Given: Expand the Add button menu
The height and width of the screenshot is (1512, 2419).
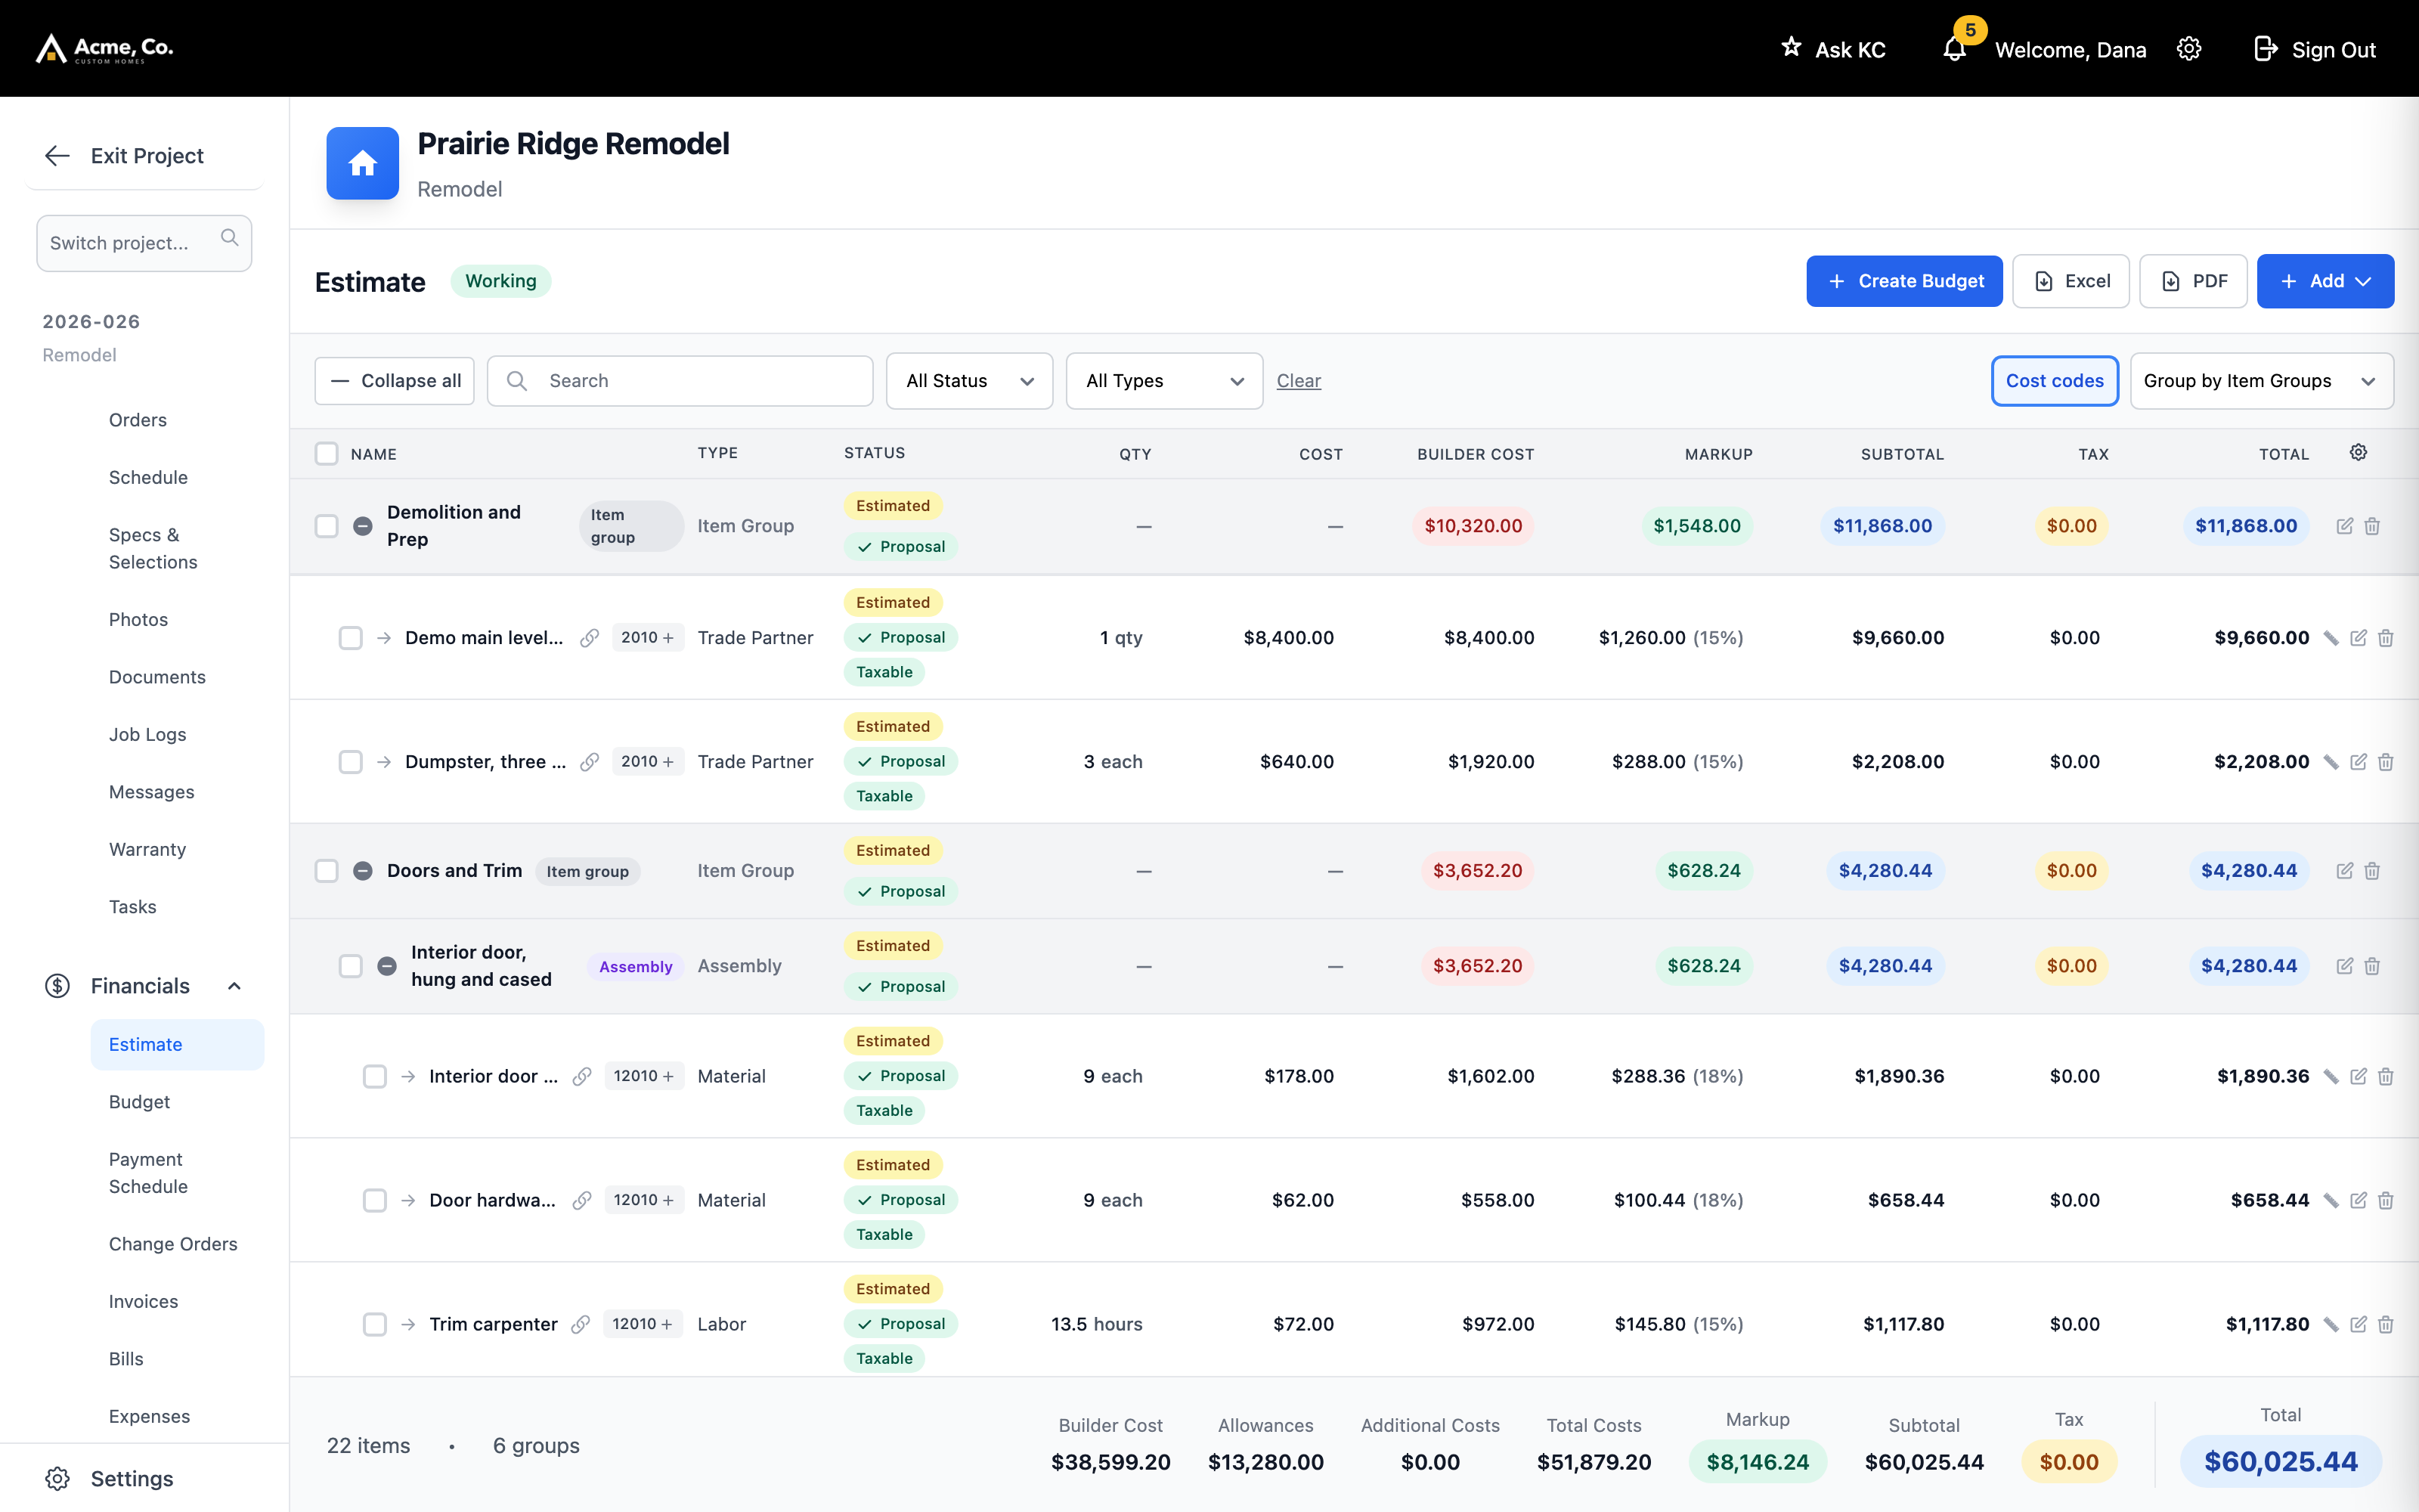Looking at the screenshot, I should [2325, 281].
